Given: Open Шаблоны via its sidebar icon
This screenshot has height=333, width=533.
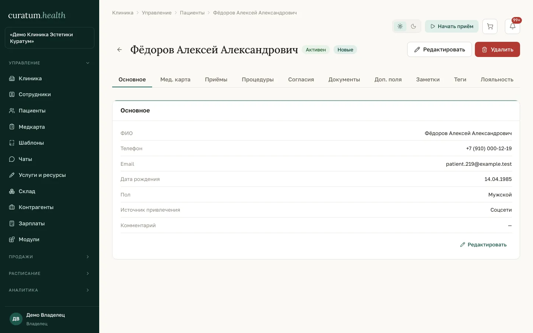Looking at the screenshot, I should (x=12, y=143).
